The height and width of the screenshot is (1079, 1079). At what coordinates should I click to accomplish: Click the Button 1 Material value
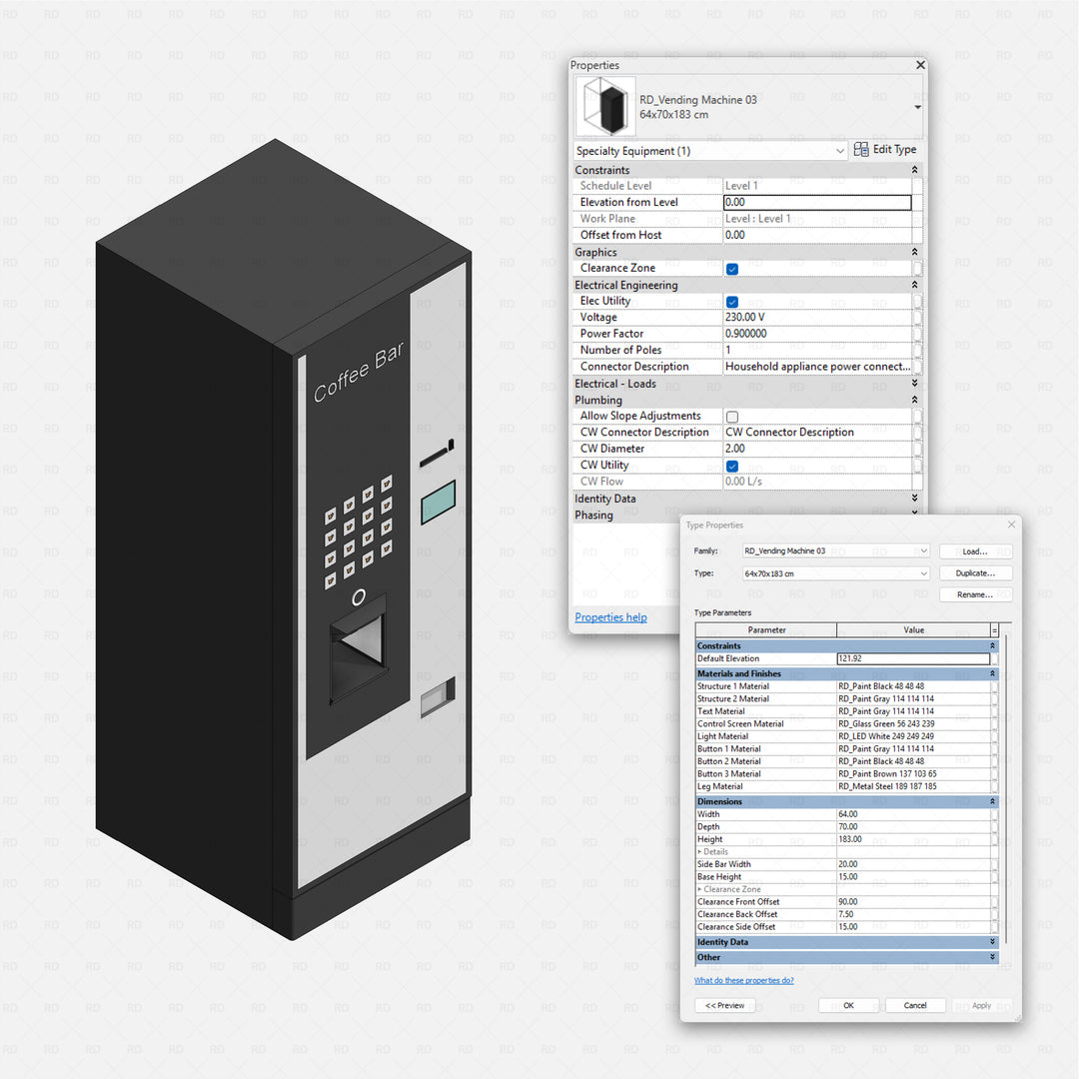point(913,748)
